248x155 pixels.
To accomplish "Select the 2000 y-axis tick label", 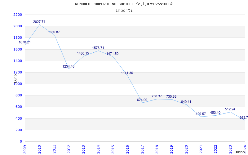I will [x=18, y=26].
